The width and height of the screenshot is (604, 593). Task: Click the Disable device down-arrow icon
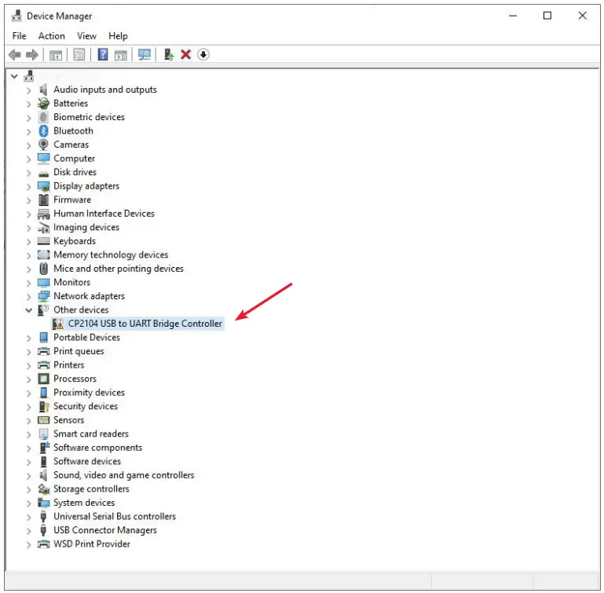(203, 55)
